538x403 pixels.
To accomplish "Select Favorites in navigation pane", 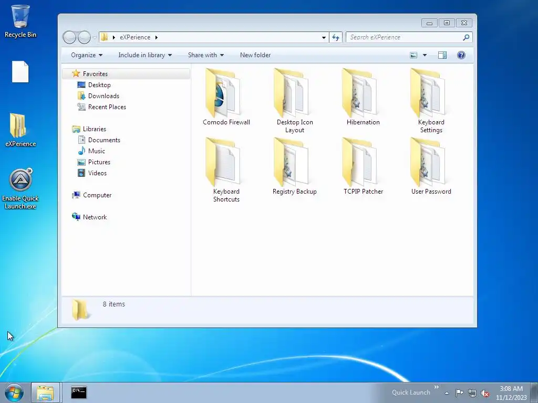I will (126, 73).
